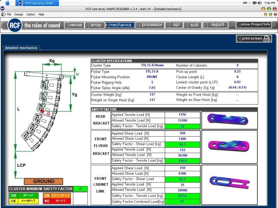
Task: Go to the processor section
Action: pos(150,25)
